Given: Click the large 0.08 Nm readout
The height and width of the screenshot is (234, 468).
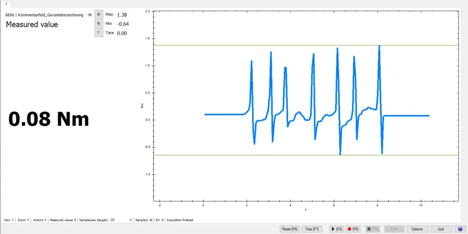Looking at the screenshot, I should 49,119.
